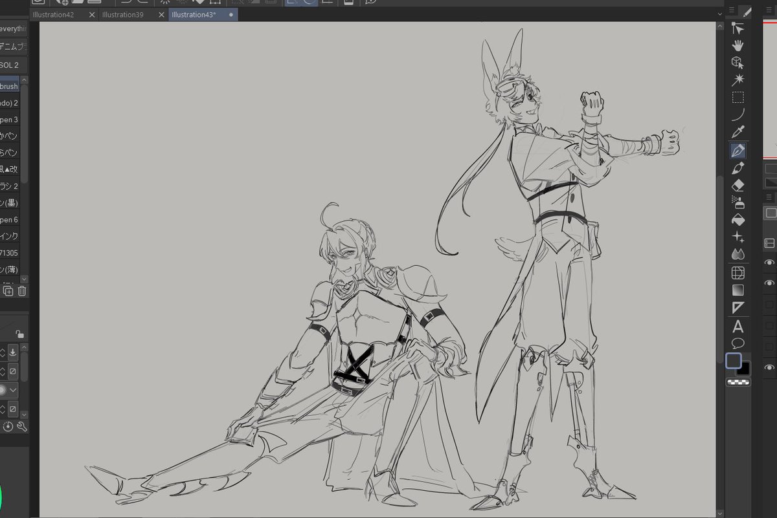
Task: Toggle visibility eye of the second layer
Action: [769, 283]
